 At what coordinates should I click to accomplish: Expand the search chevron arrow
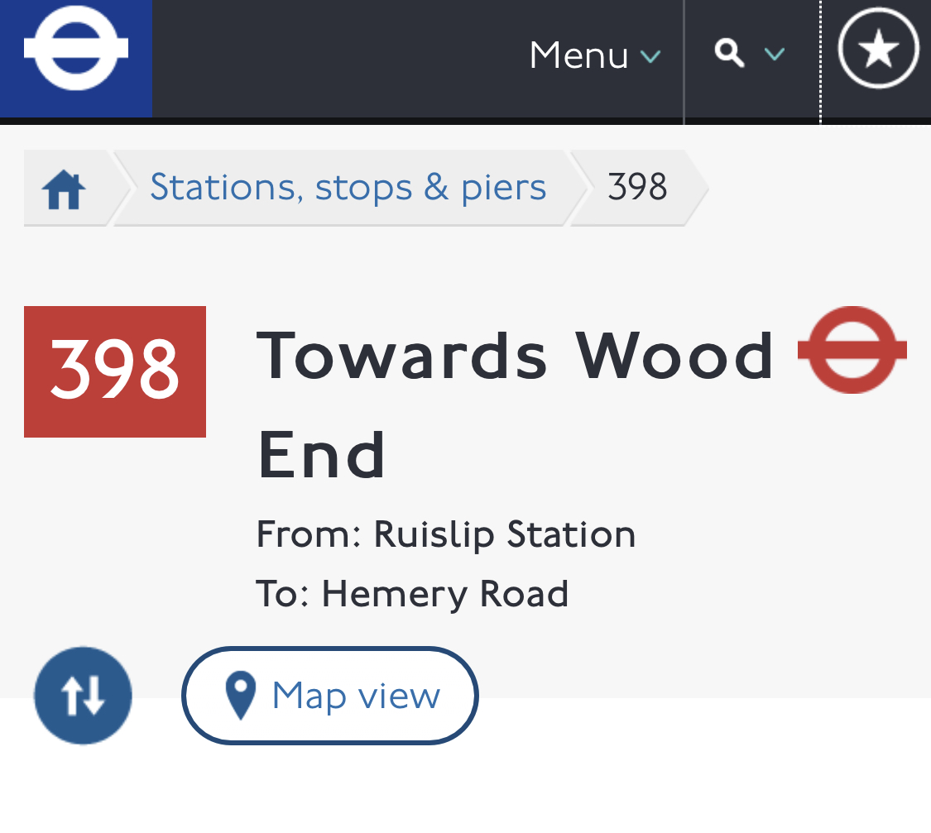(775, 55)
